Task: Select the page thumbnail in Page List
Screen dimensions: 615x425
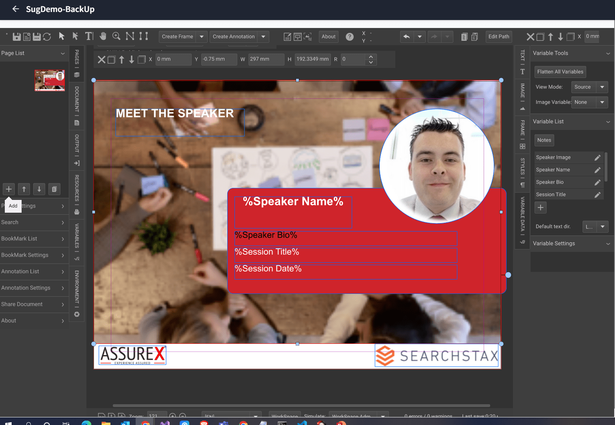Action: [50, 80]
